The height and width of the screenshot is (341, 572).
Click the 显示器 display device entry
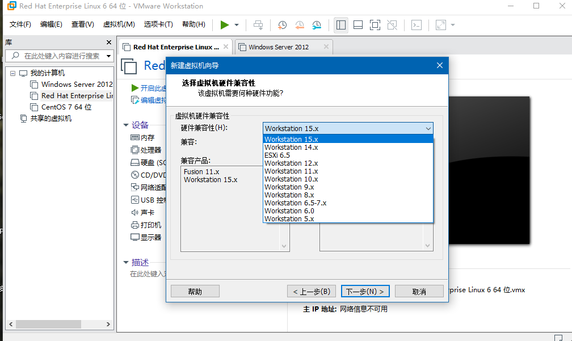146,237
